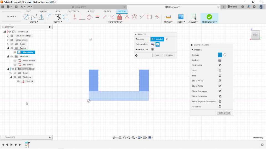Open the Measure tool in Inspect

point(168,17)
